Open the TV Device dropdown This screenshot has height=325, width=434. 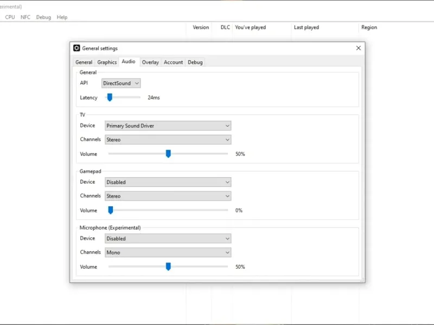click(168, 126)
